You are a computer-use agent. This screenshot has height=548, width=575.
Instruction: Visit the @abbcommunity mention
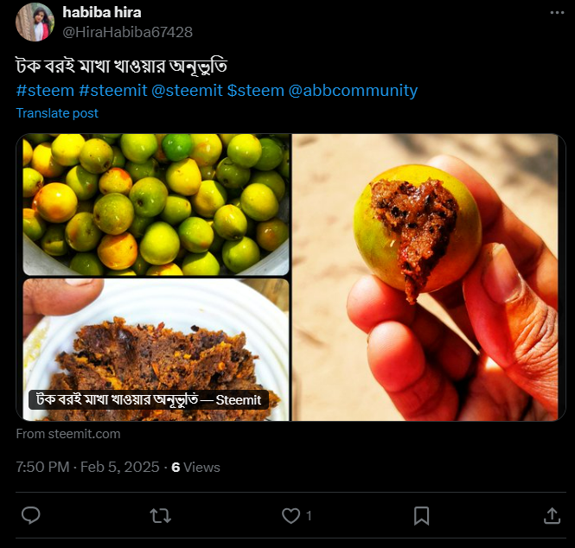pyautogui.click(x=353, y=90)
